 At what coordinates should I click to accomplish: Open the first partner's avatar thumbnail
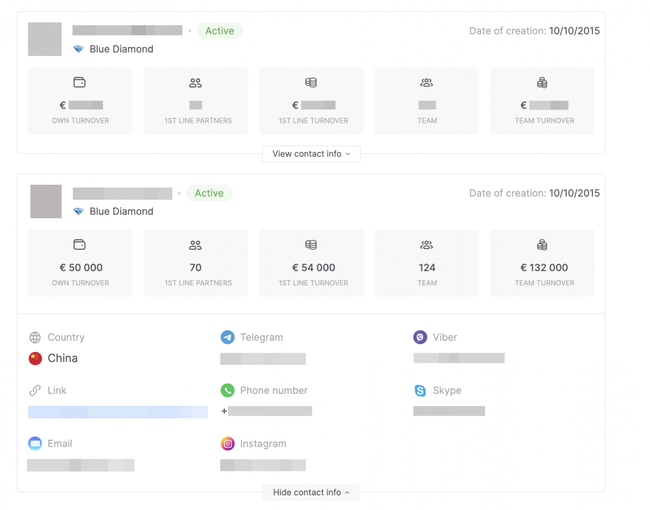[x=45, y=39]
